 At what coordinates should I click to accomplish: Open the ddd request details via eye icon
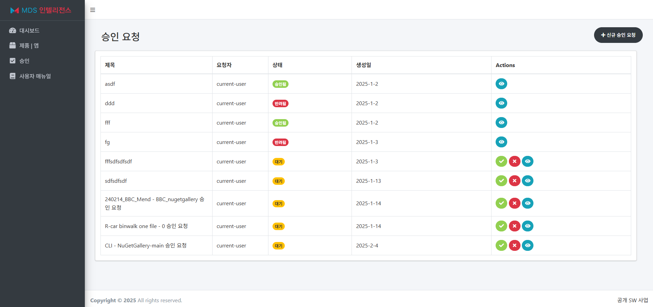point(501,103)
